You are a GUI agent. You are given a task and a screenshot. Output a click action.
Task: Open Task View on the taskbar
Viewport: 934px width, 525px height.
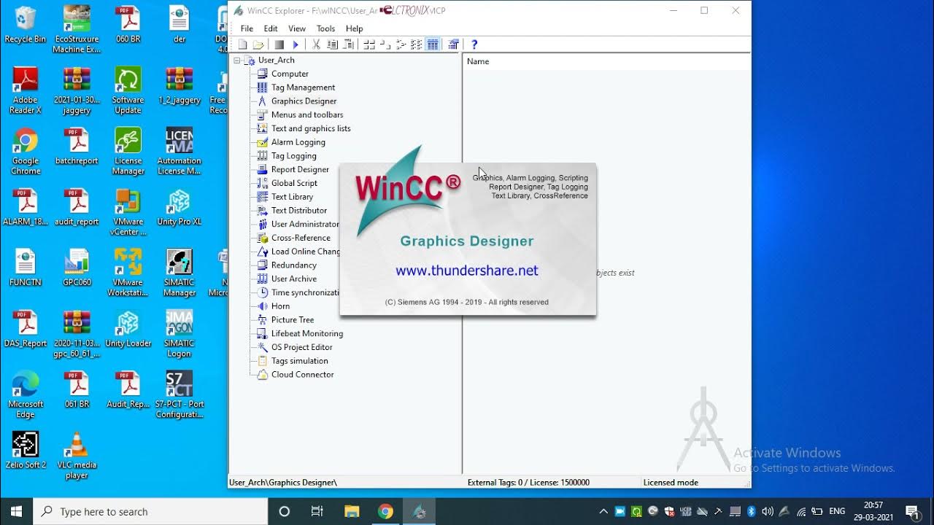pyautogui.click(x=317, y=511)
